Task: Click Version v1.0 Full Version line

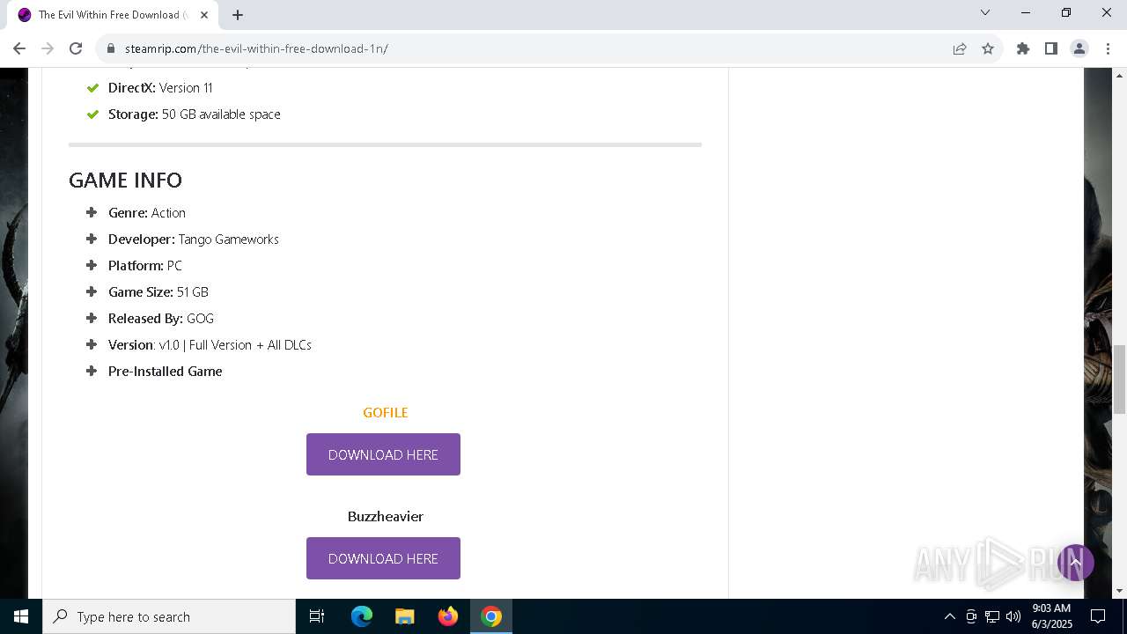Action: click(x=210, y=344)
